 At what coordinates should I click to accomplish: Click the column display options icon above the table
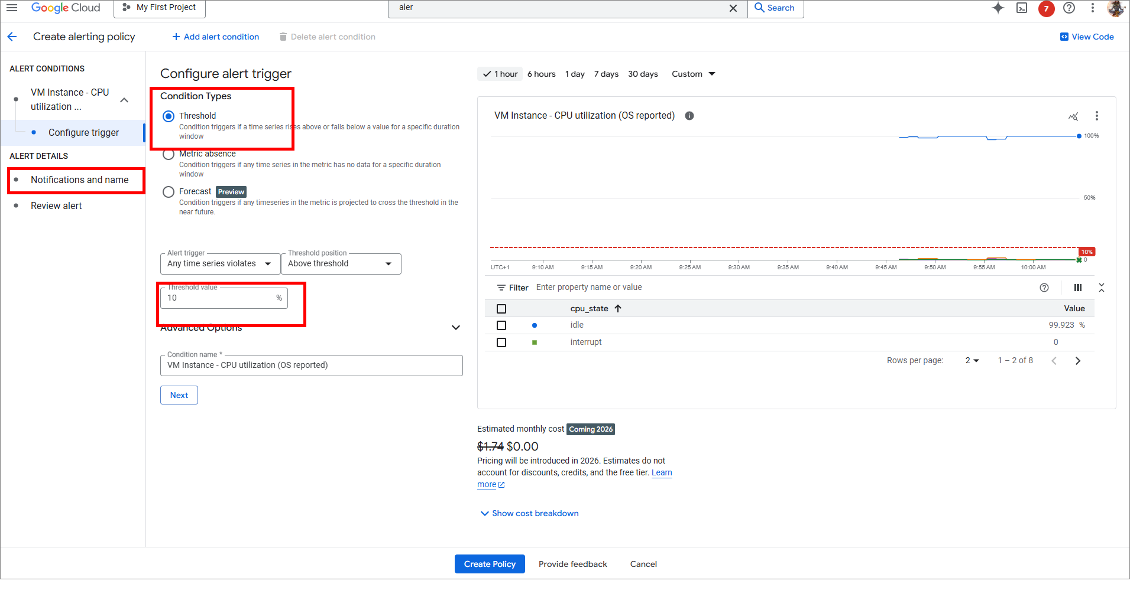point(1077,288)
